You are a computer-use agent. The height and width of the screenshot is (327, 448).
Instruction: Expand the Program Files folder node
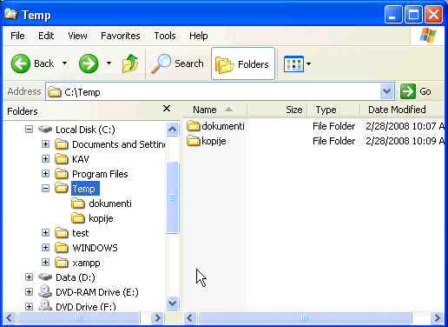[45, 173]
